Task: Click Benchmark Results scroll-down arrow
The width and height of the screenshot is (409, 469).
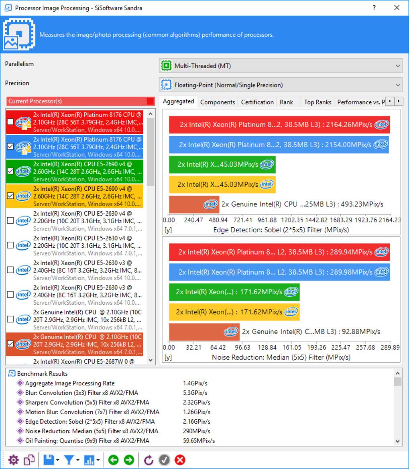Action: pos(398,441)
